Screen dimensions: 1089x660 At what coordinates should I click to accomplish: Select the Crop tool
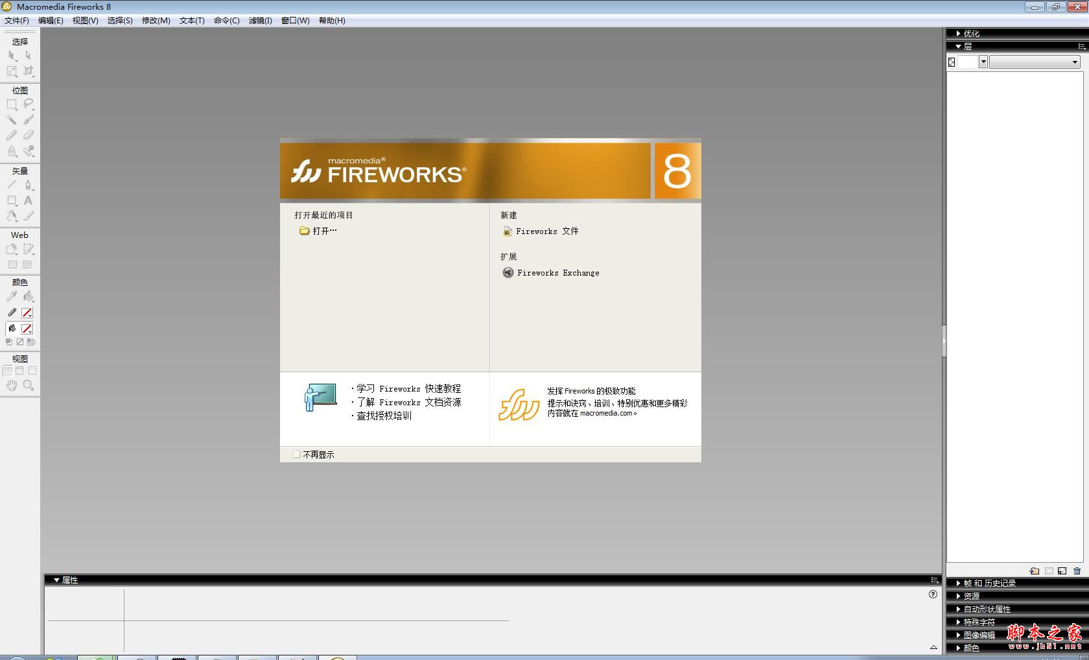(x=28, y=71)
